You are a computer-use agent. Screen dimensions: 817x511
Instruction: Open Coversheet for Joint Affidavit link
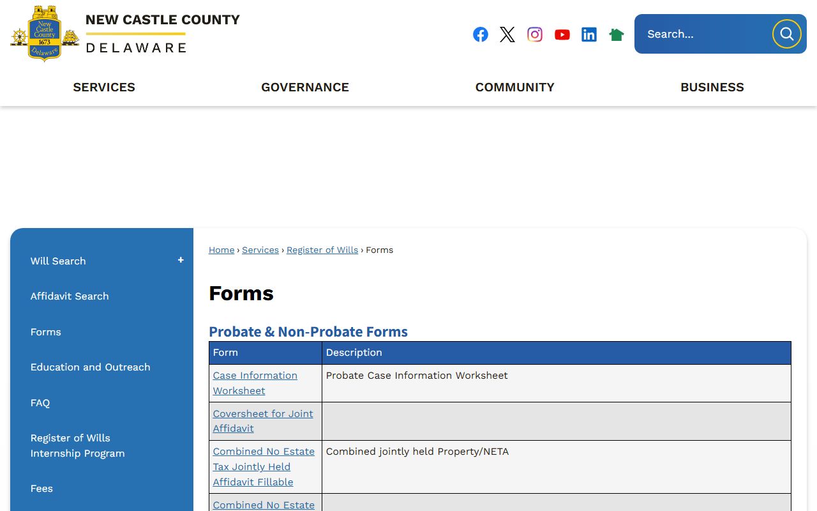tap(263, 421)
